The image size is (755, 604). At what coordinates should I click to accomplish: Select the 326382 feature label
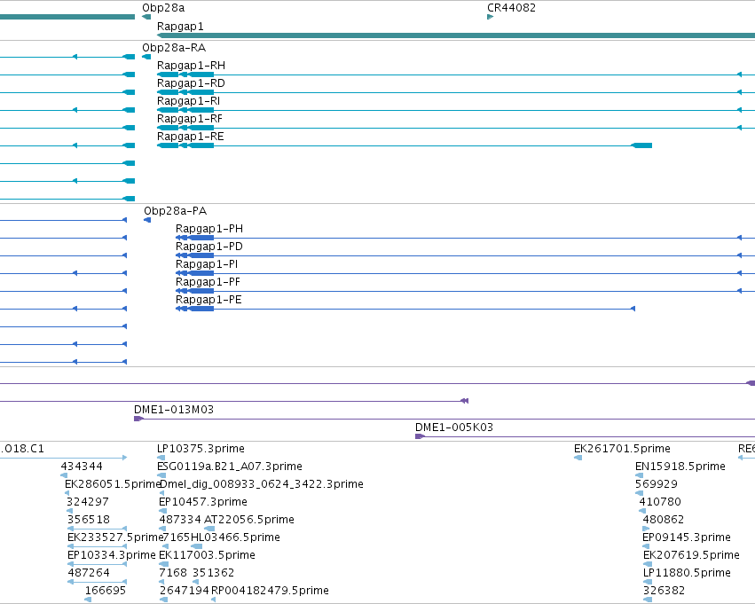664,591
